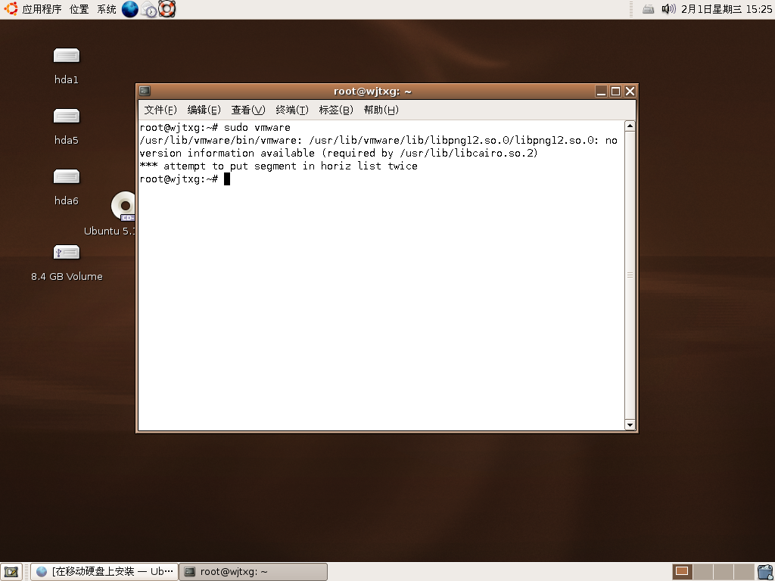Minimize the terminal window
The height and width of the screenshot is (581, 775).
(x=601, y=91)
